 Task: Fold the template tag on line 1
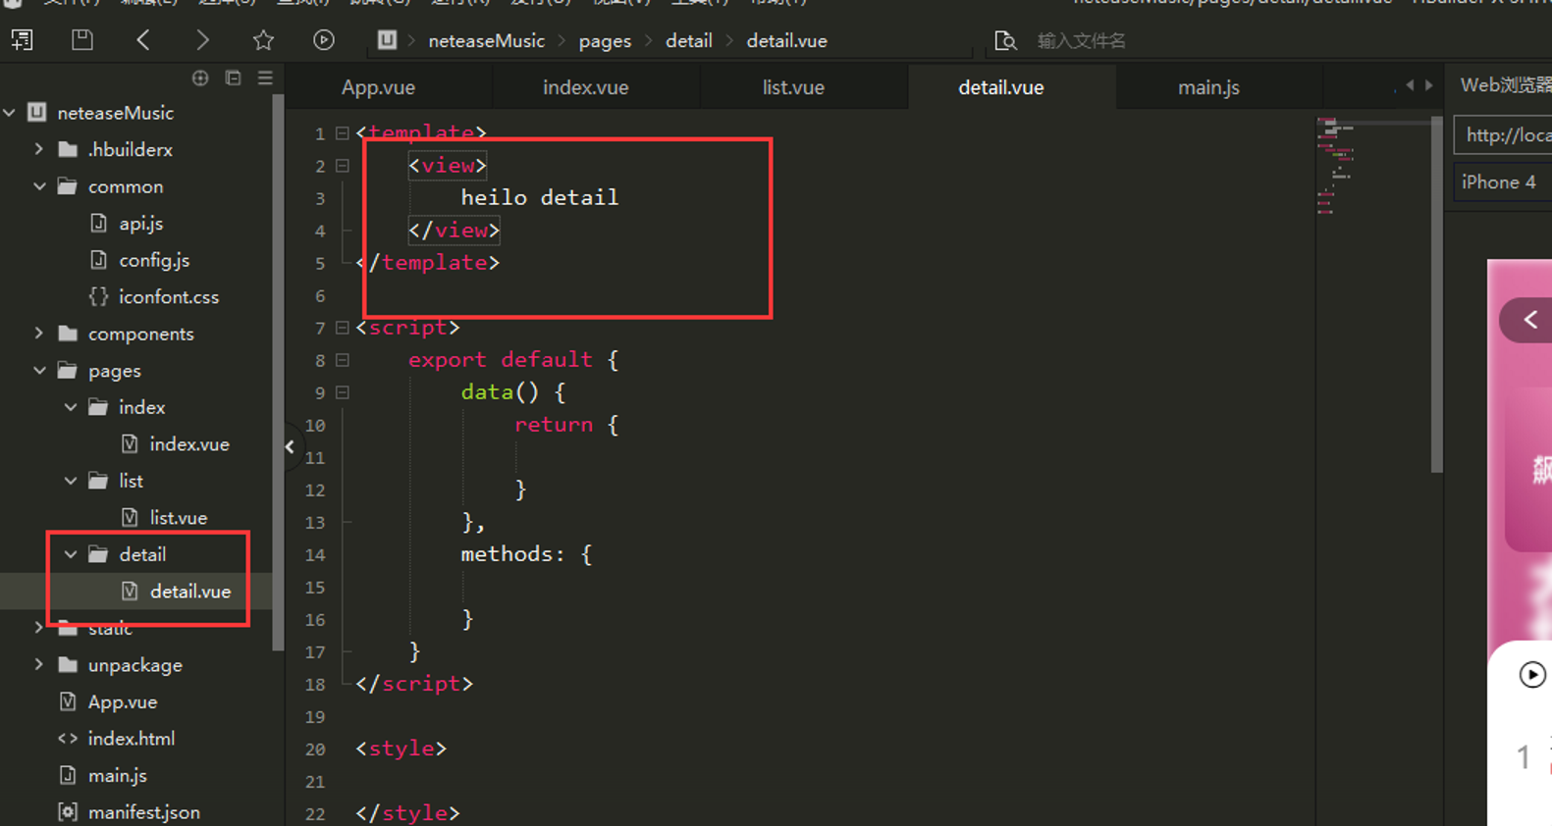pyautogui.click(x=342, y=133)
